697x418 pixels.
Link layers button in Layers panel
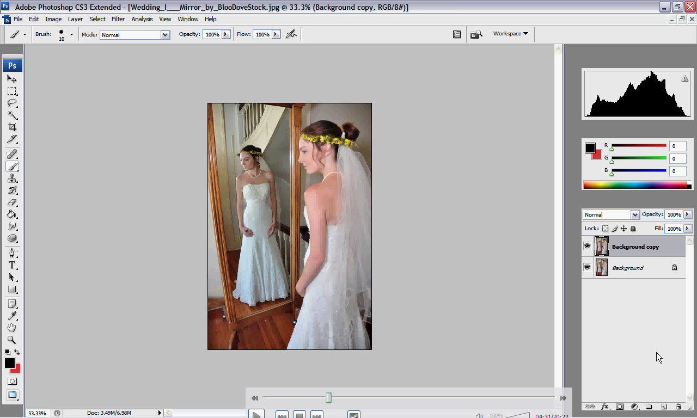(590, 407)
